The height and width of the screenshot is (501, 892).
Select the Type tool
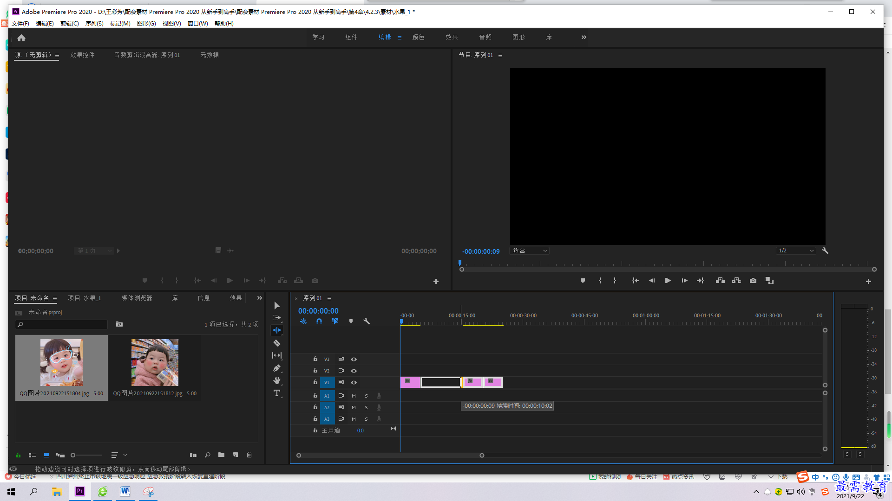[277, 393]
